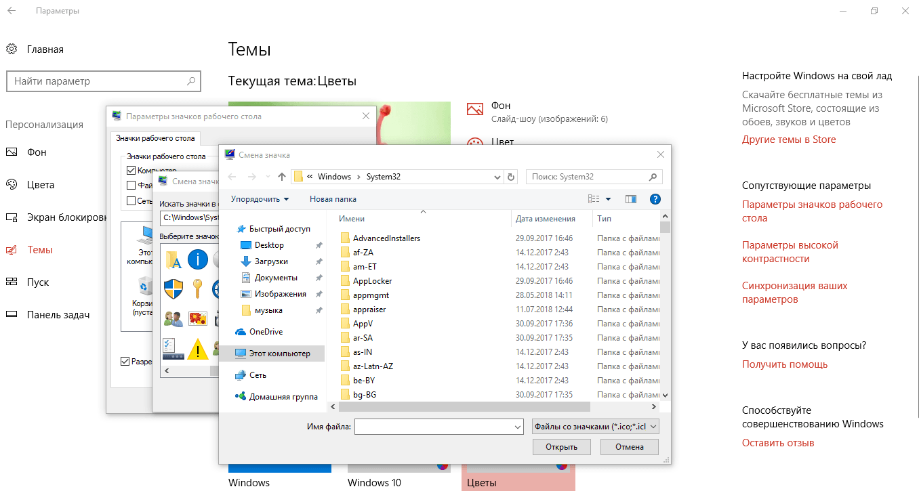The height and width of the screenshot is (491, 919).
Task: Expand the address bar history dropdown
Action: click(x=499, y=177)
